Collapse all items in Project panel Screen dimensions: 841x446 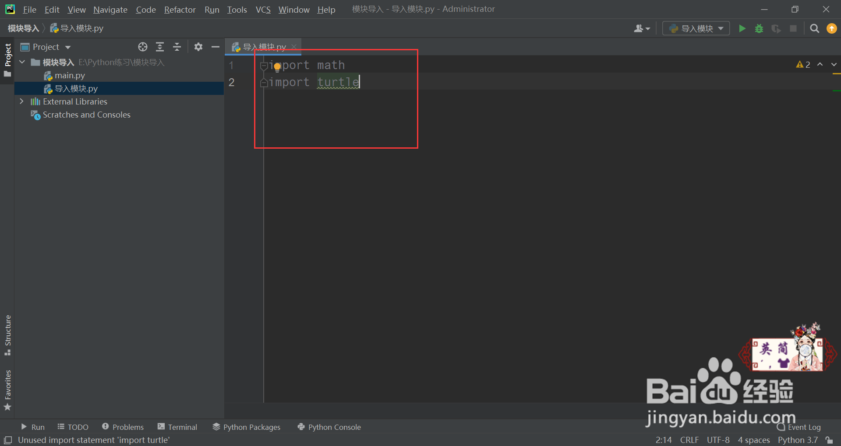[x=177, y=47]
